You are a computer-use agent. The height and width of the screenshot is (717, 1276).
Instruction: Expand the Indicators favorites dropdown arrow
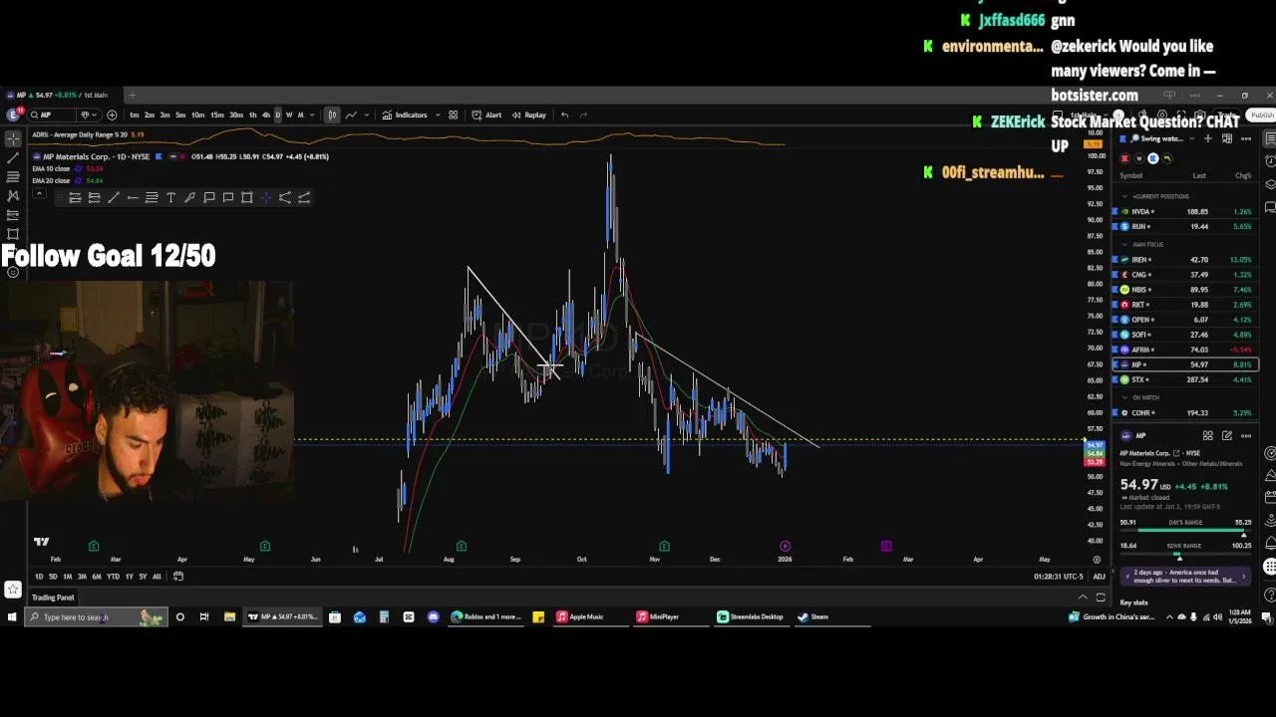438,115
